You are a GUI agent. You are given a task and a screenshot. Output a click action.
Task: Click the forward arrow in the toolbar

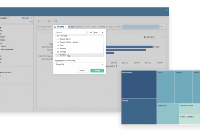pyautogui.click(x=43, y=21)
